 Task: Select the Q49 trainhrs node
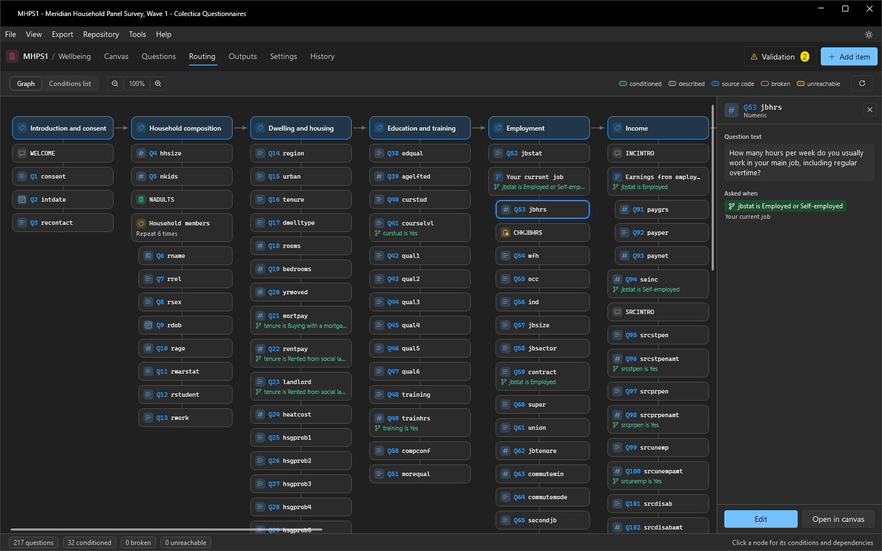tap(420, 423)
